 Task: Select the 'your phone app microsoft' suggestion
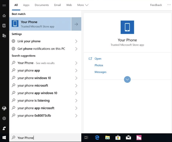(45, 108)
